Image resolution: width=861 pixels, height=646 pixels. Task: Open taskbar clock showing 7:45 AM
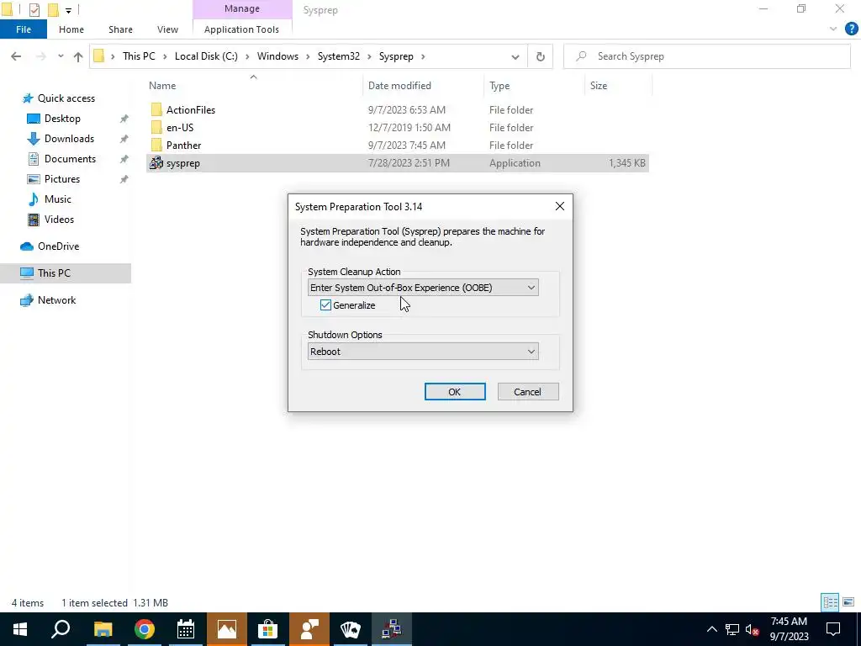tap(789, 629)
